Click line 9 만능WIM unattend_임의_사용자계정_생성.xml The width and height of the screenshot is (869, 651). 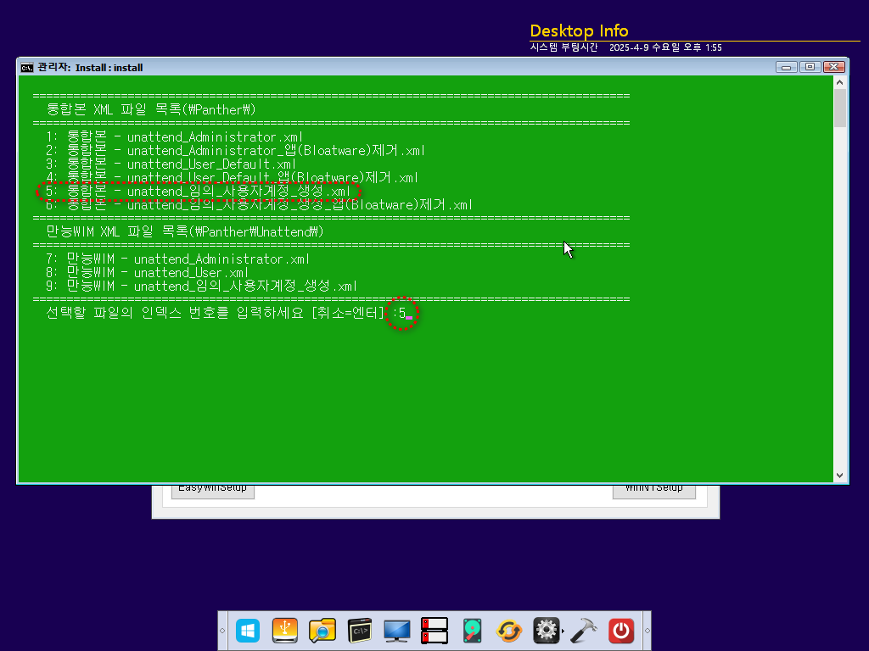pos(202,287)
